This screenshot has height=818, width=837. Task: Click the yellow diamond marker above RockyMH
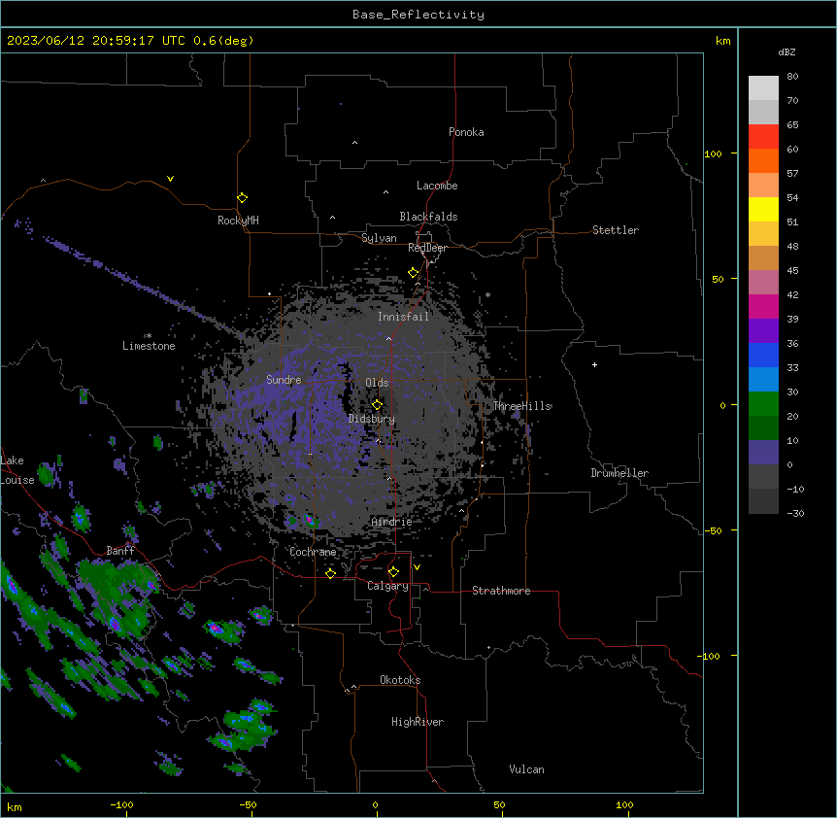[243, 198]
